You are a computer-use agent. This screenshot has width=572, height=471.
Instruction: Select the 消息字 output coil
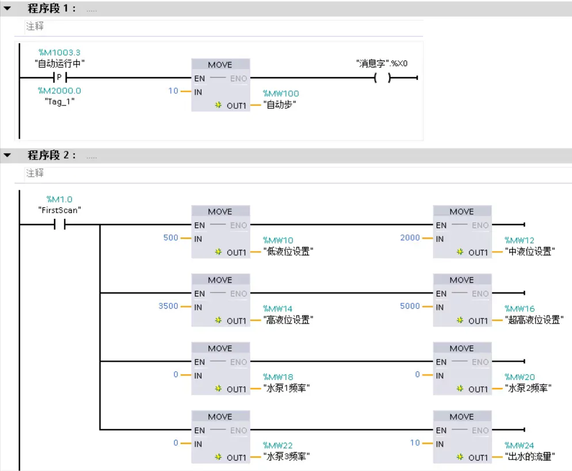click(x=382, y=78)
